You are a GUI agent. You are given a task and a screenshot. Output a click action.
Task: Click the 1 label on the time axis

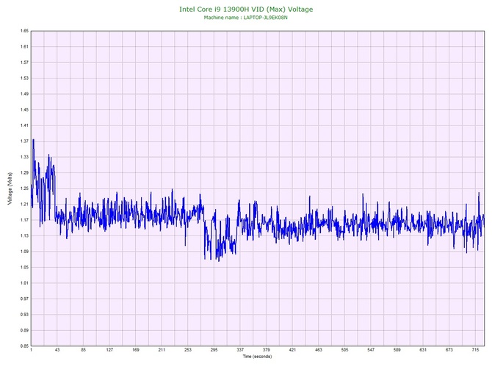tap(31, 350)
